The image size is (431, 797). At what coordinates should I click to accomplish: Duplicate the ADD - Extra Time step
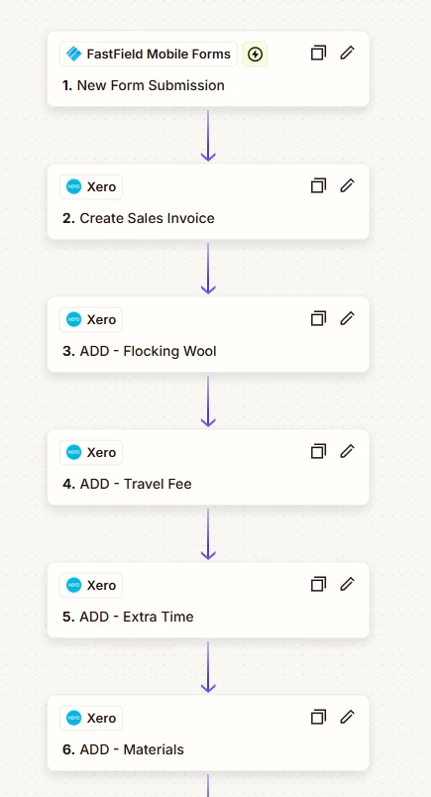318,584
